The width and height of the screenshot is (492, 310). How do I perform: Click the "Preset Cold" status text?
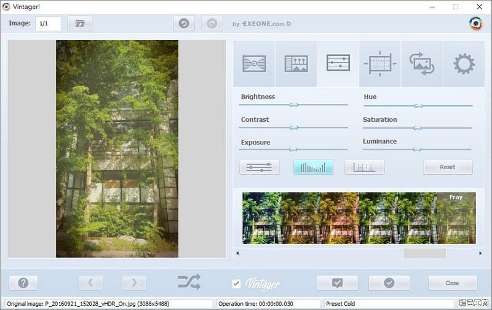(x=341, y=304)
